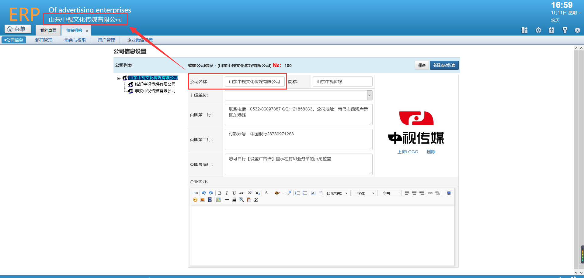
Task: Open the 角色与权限 submenu
Action: click(x=75, y=40)
